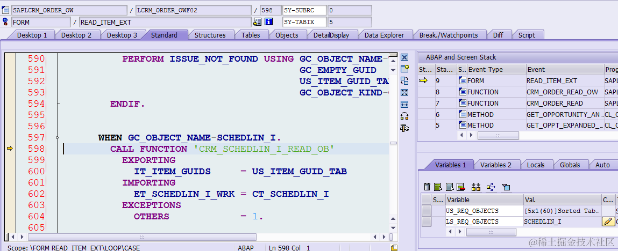Switch to Variables 2 tab
This screenshot has width=618, height=251.
496,165
